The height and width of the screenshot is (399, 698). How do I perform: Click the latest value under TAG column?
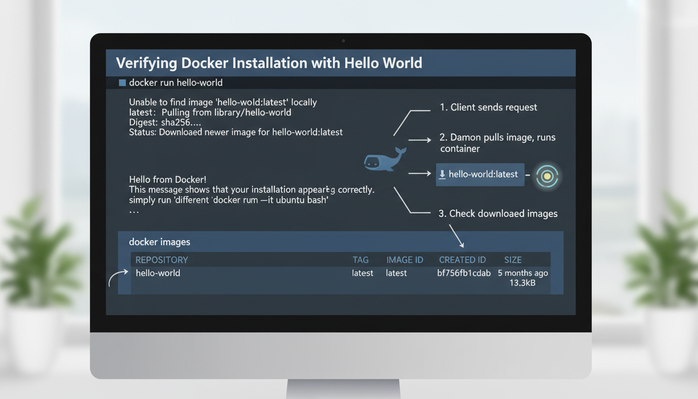point(363,273)
